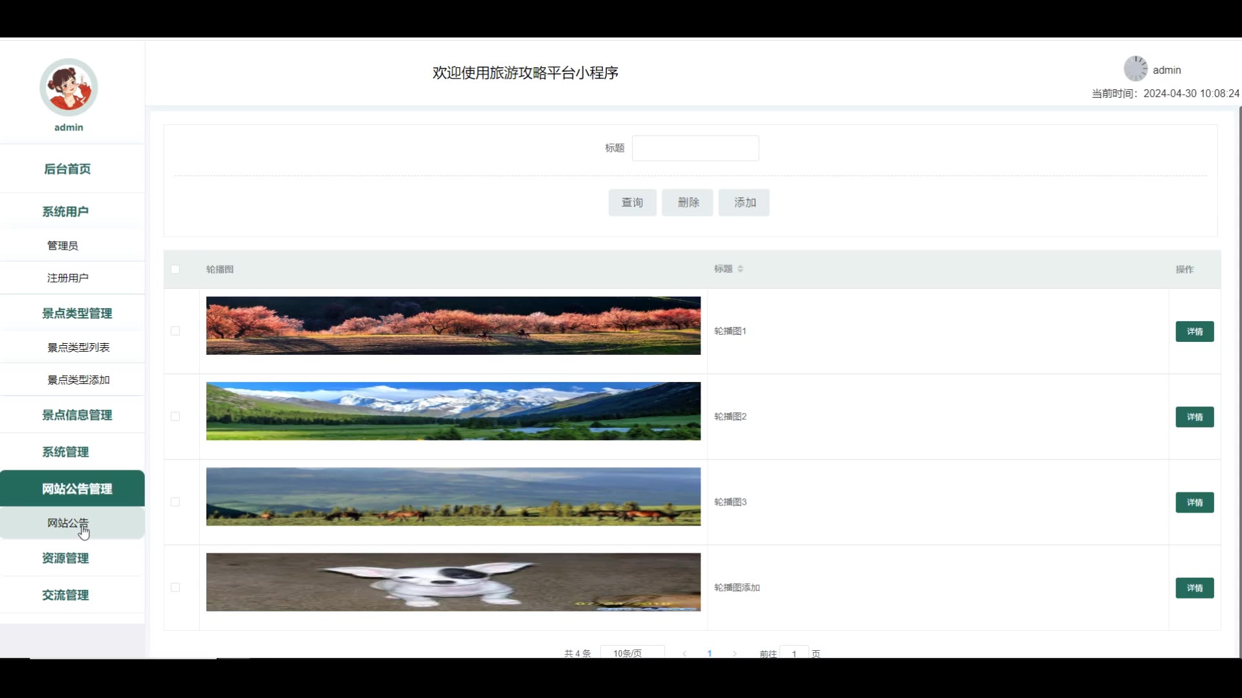The image size is (1242, 698).
Task: Expand the 交流管理 menu section
Action: point(65,595)
